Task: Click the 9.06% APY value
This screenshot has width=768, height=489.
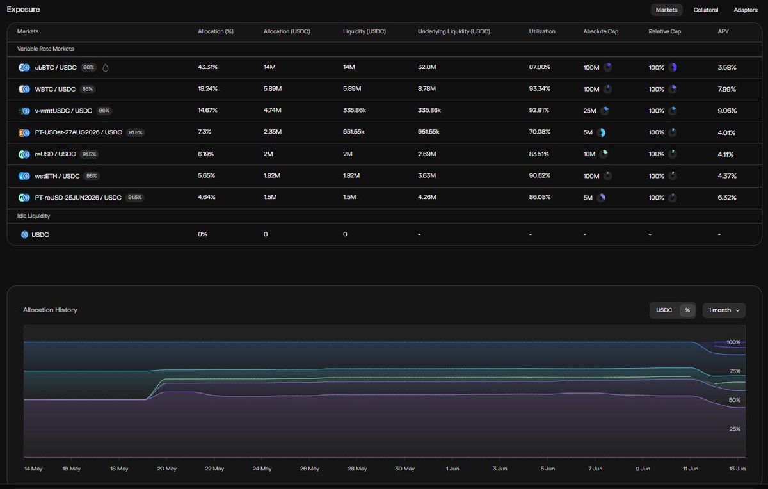Action: pyautogui.click(x=727, y=111)
